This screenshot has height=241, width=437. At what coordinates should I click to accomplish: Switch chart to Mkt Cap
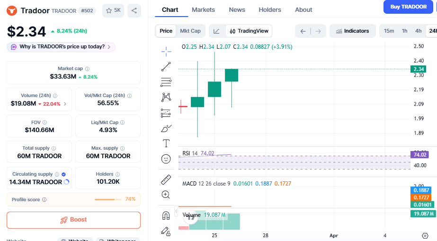pos(190,31)
